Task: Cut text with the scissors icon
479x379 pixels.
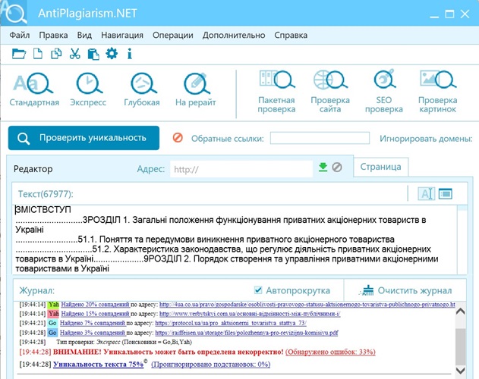Action: click(x=75, y=54)
